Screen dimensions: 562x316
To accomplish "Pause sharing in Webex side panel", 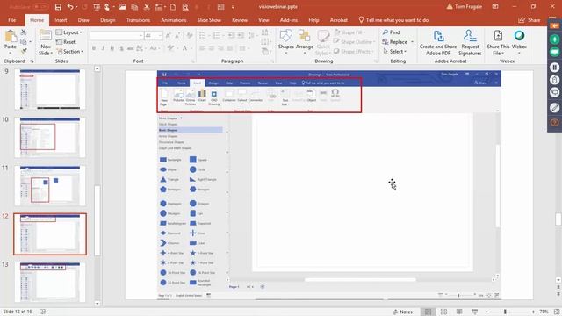I will coord(554,68).
